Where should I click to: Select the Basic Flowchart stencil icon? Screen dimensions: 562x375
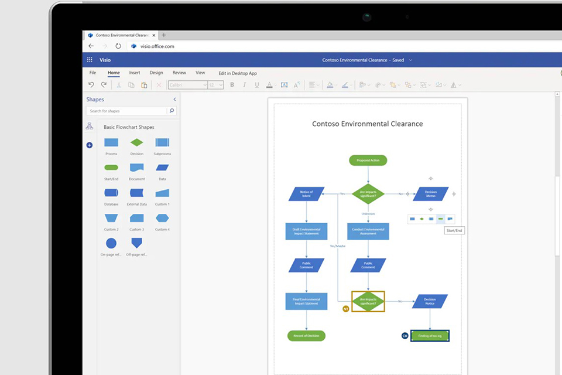(x=89, y=126)
